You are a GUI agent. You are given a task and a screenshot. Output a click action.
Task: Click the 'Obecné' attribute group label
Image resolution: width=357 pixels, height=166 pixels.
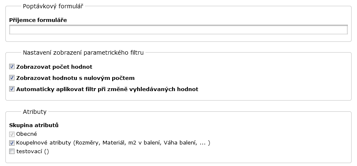point(27,134)
